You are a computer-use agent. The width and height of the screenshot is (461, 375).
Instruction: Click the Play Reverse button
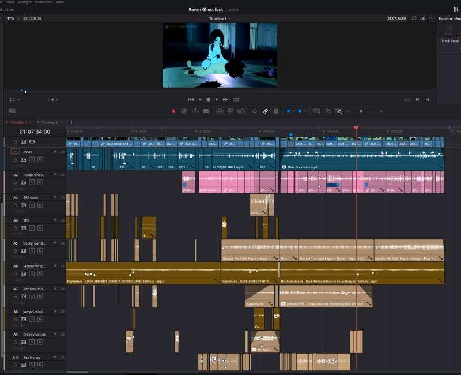(200, 99)
